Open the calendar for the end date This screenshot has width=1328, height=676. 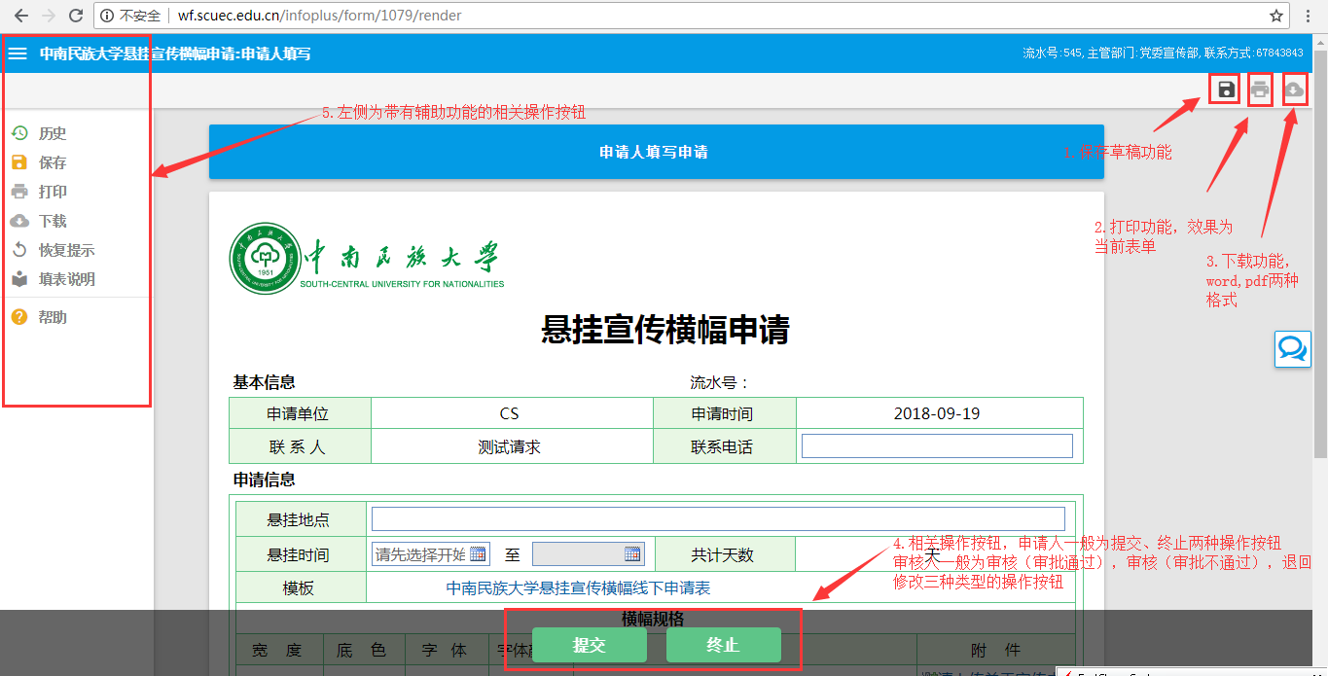[x=633, y=554]
